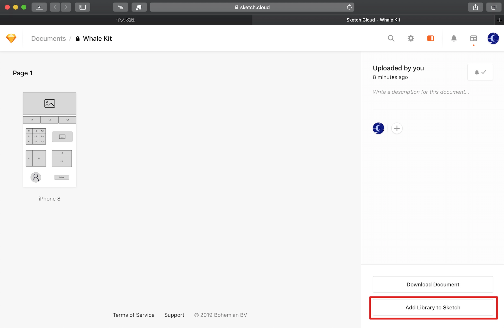Screen dimensions: 504x328
Task: Click the Add Library to Sketch button
Action: (433, 307)
